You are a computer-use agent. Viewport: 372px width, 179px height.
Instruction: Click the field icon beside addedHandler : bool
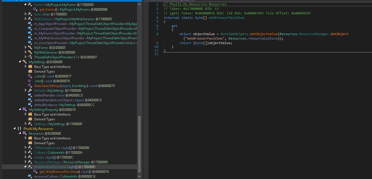pyautogui.click(x=30, y=95)
